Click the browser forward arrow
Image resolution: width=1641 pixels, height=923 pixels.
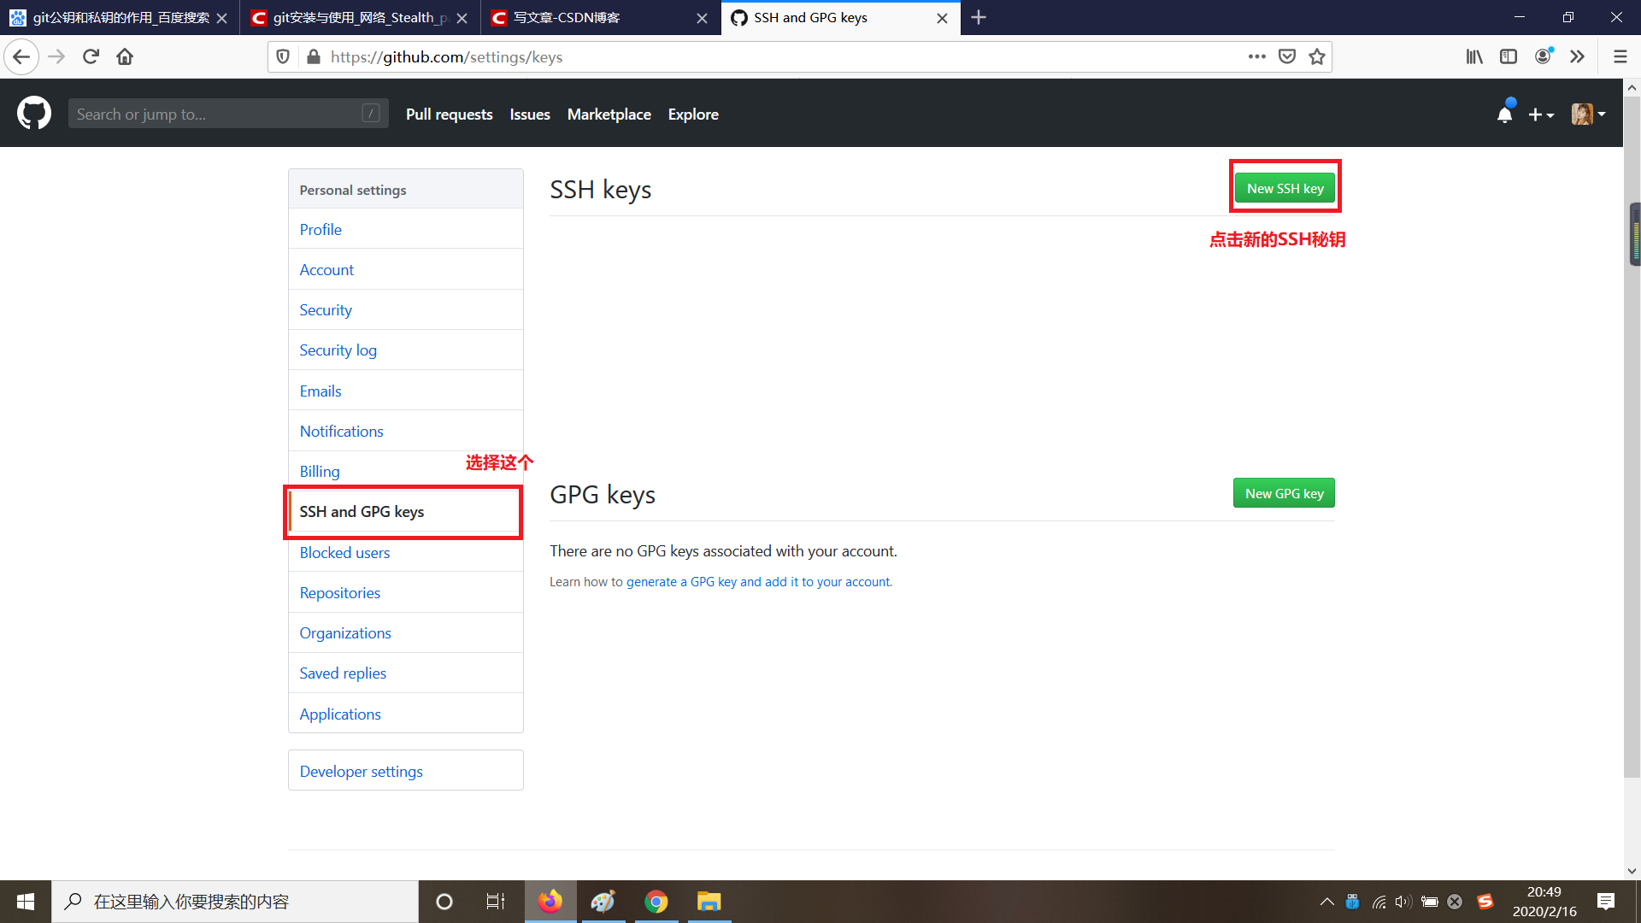pos(56,57)
